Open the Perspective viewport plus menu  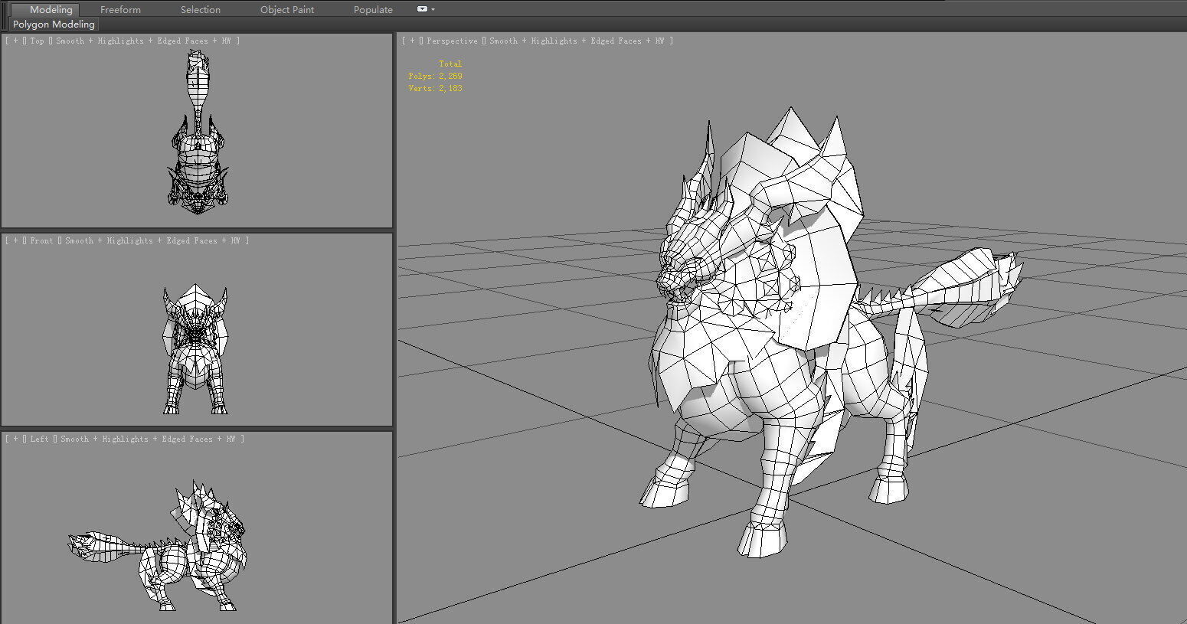(x=413, y=41)
